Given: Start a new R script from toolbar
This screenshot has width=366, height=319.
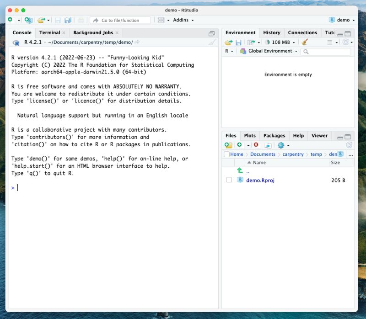Looking at the screenshot, I should click(10, 20).
